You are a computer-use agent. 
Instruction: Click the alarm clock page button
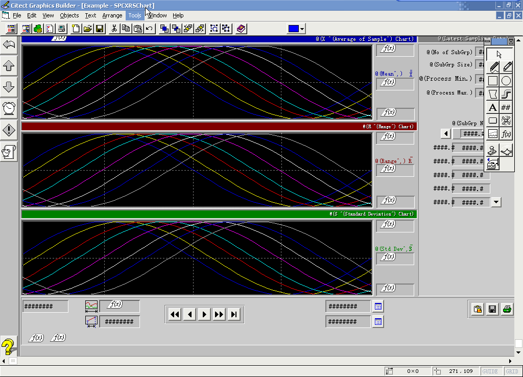pos(9,108)
